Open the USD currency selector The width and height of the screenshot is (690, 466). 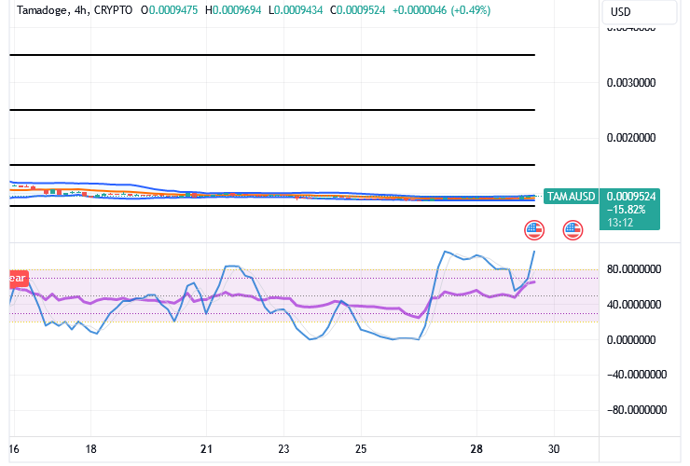click(639, 12)
